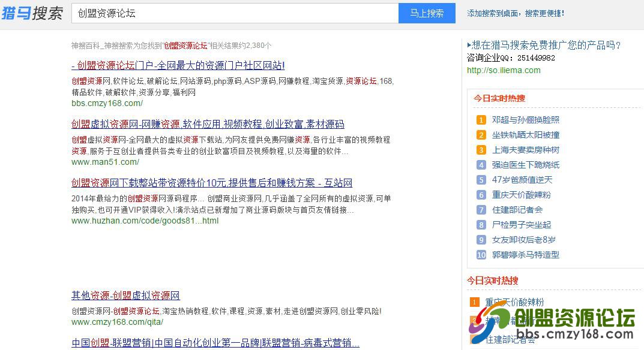
Task: Focus the search box containing 创盟资源论坛
Action: pyautogui.click(x=235, y=13)
